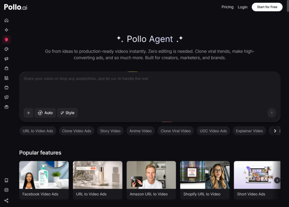This screenshot has width=289, height=207.
Task: Open the playing cards sidebar icon
Action: [x=6, y=97]
